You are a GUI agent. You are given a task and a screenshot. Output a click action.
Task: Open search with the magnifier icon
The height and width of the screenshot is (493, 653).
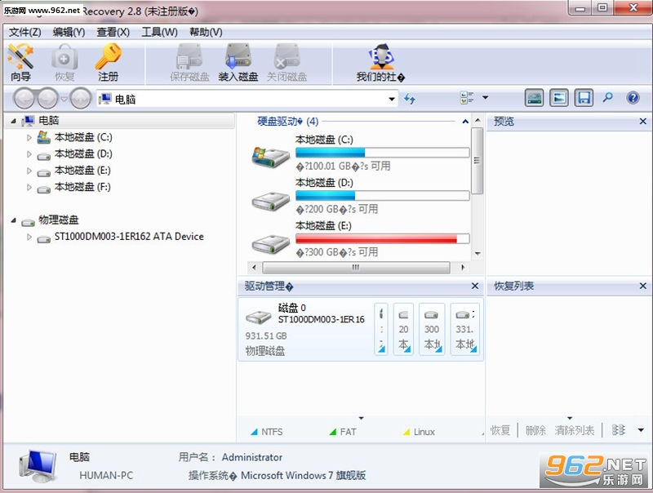[608, 98]
